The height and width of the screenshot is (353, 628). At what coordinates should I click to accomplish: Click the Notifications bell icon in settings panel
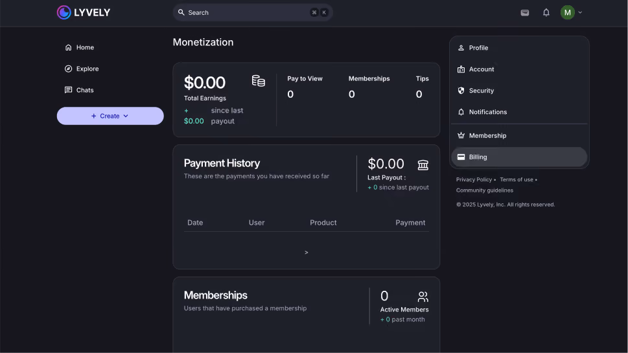pyautogui.click(x=461, y=112)
